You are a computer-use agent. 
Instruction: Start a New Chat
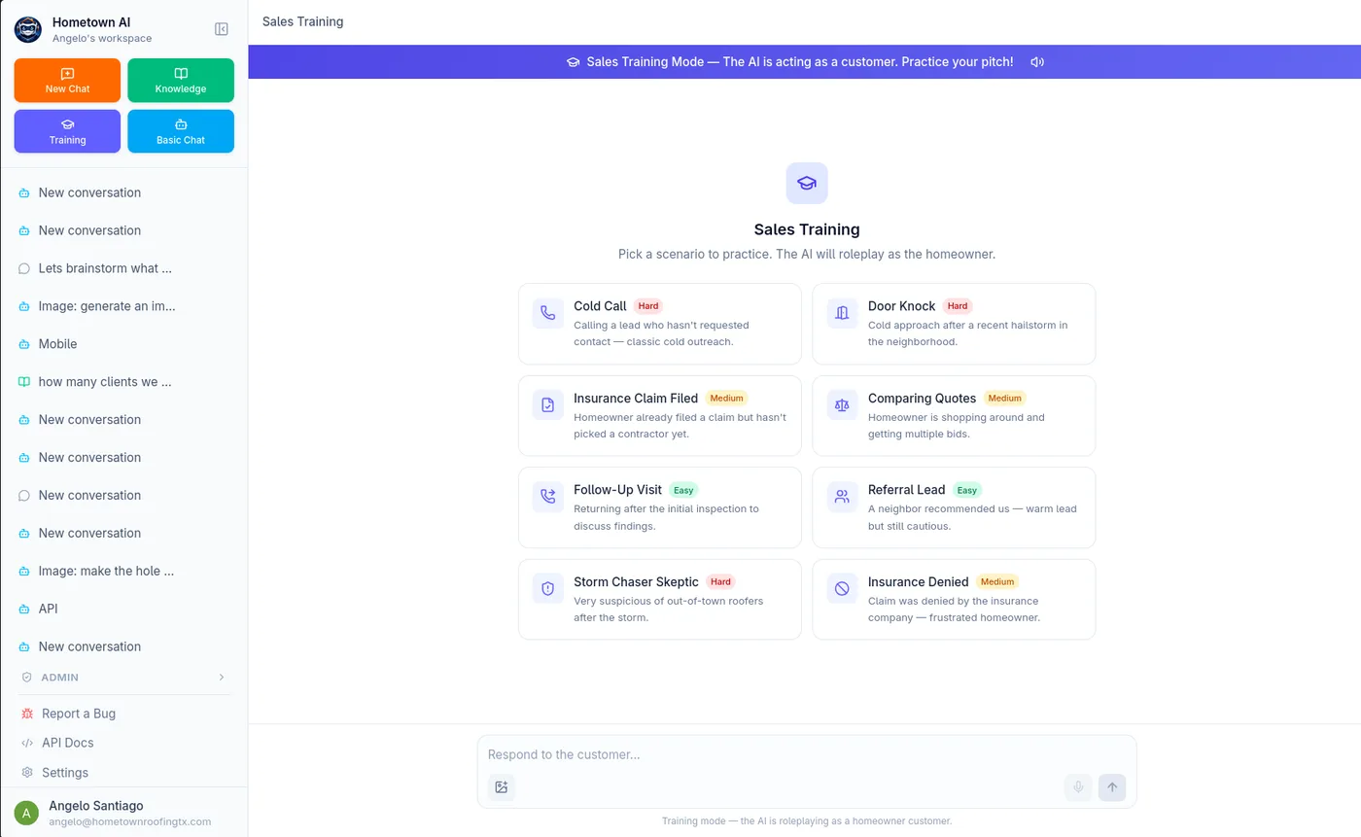(x=67, y=80)
